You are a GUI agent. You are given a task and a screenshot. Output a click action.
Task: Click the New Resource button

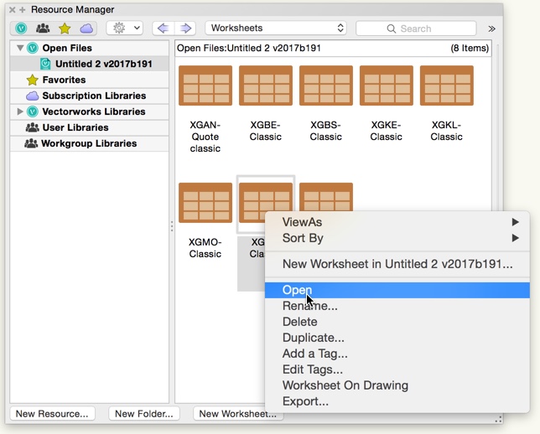[52, 413]
